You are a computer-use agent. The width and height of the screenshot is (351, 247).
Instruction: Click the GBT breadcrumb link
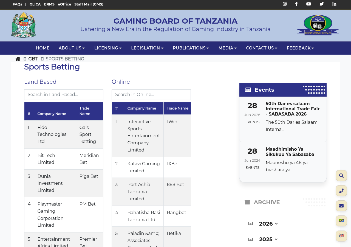point(33,59)
